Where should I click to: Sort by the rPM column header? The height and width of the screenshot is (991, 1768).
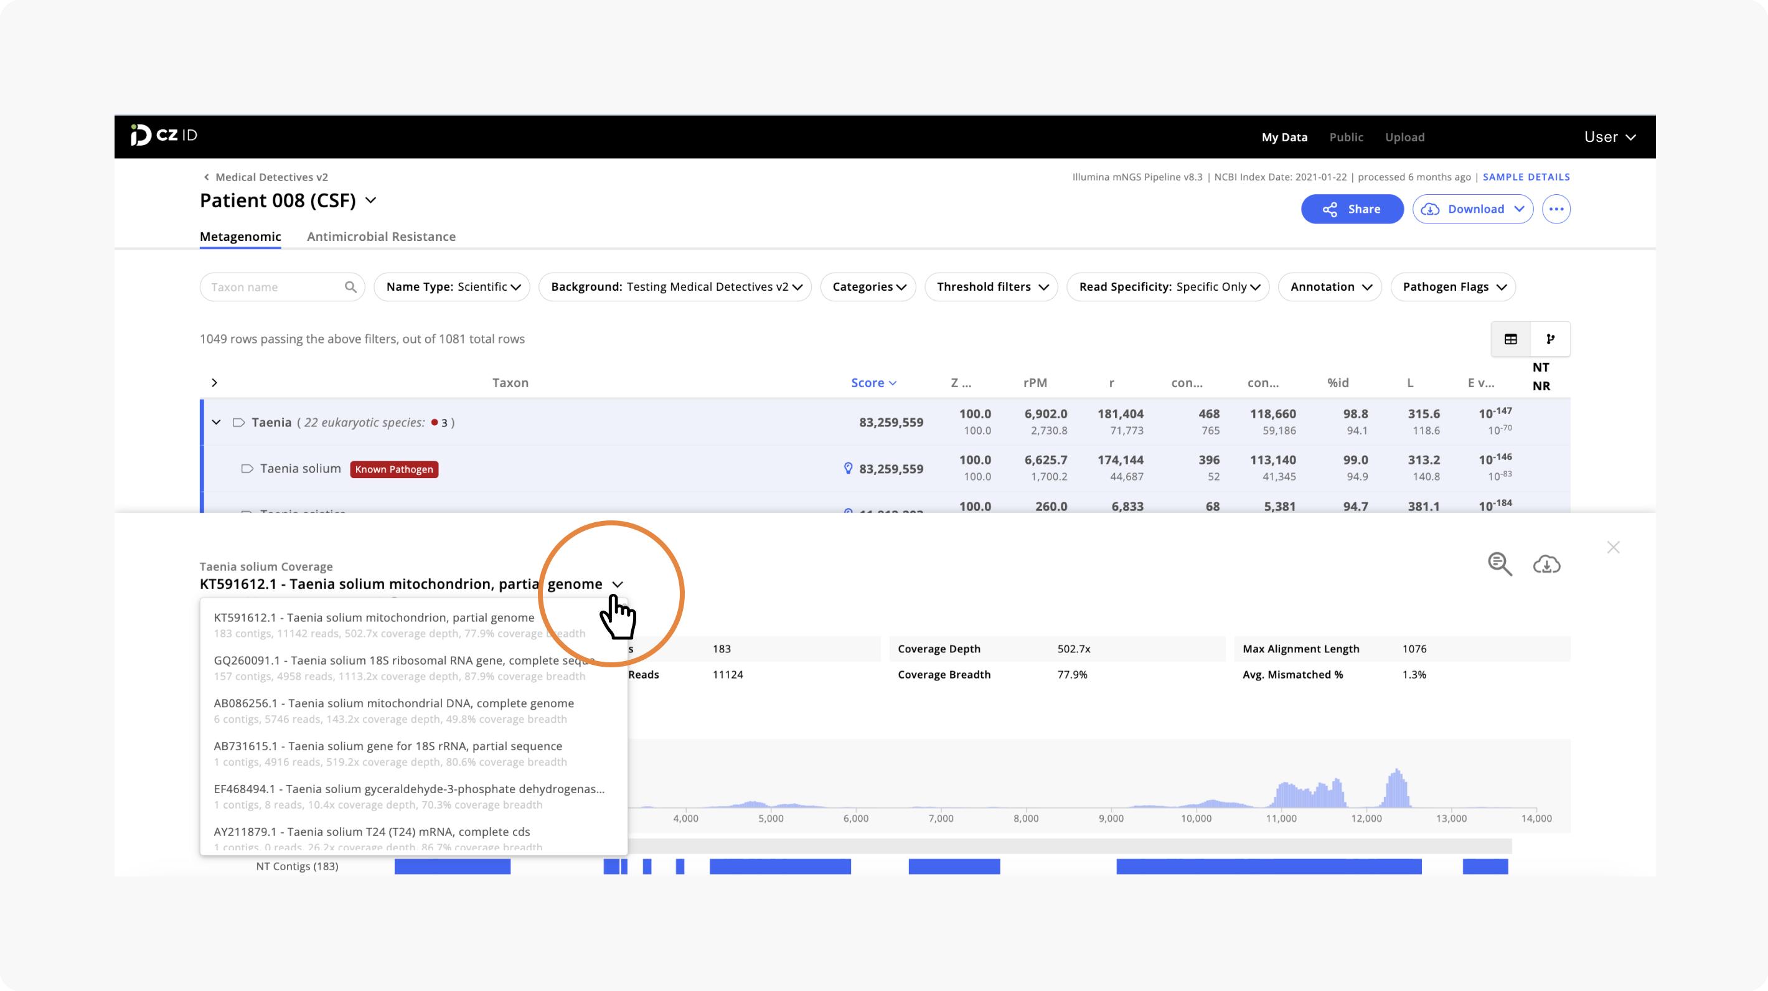point(1035,383)
